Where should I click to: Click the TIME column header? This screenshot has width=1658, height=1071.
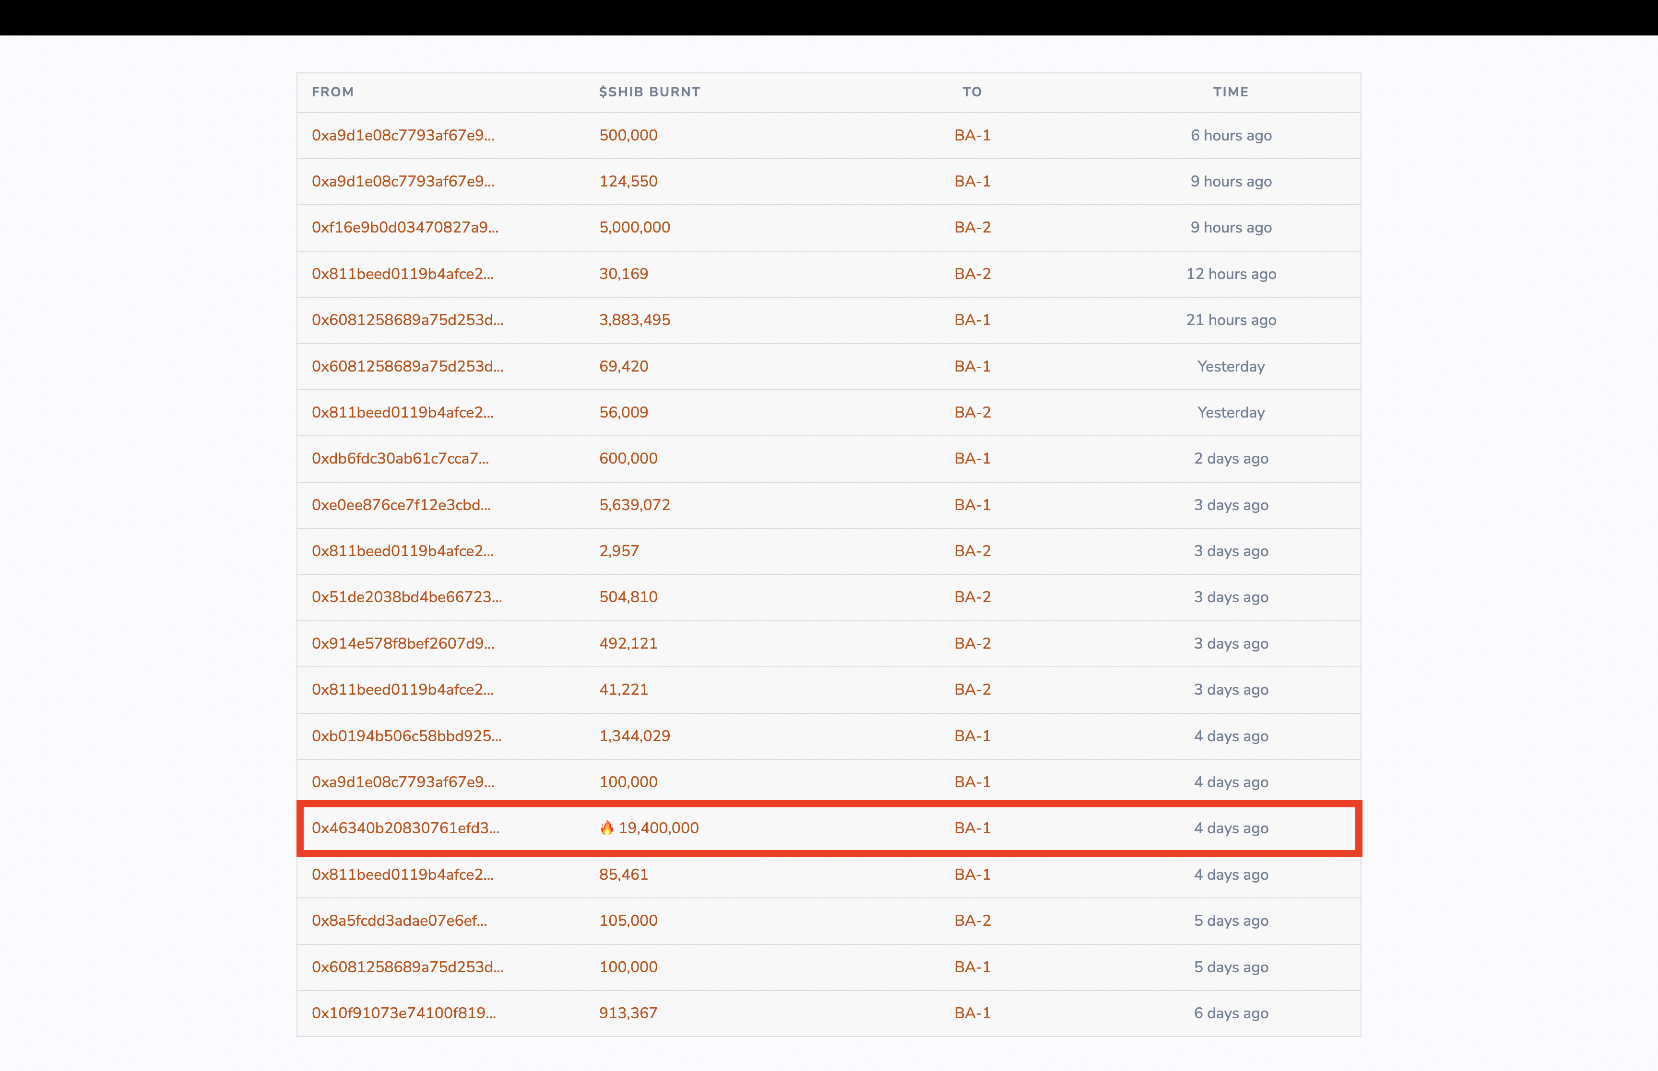coord(1230,92)
